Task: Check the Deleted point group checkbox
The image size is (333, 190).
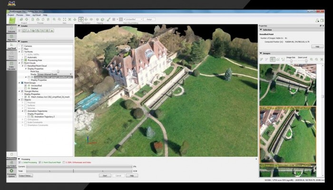Action: [x=26, y=88]
